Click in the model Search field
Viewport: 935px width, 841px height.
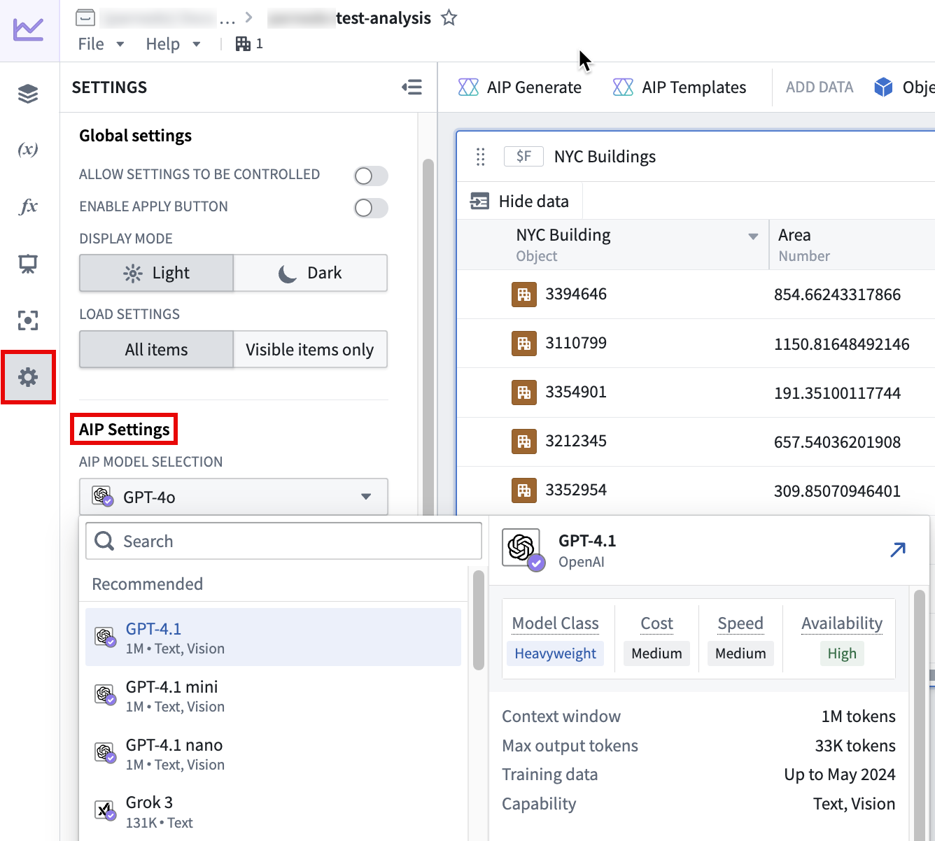(x=283, y=541)
